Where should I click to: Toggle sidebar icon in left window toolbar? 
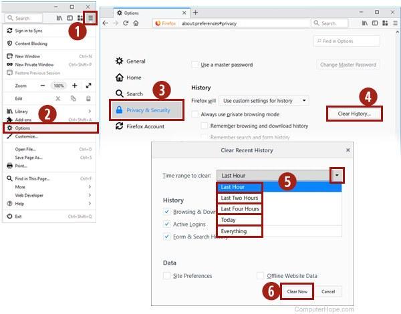pos(70,18)
